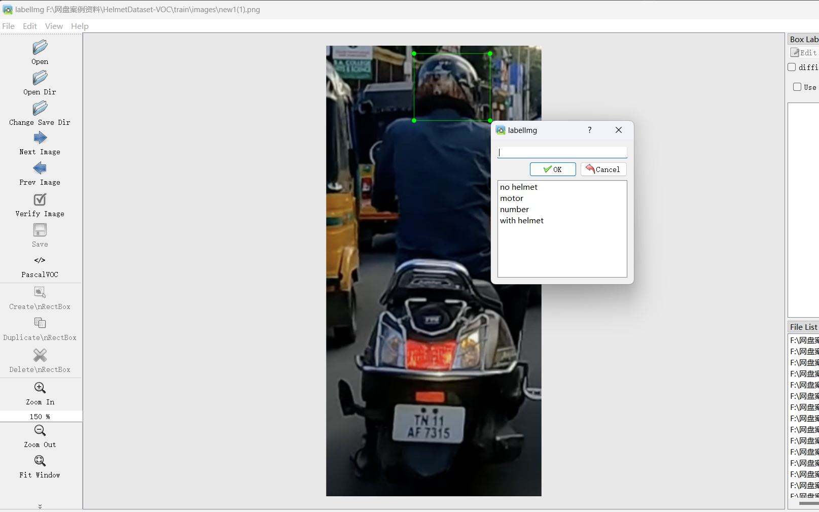Click the Box Labels panel header
Image resolution: width=819 pixels, height=512 pixels.
(803, 40)
